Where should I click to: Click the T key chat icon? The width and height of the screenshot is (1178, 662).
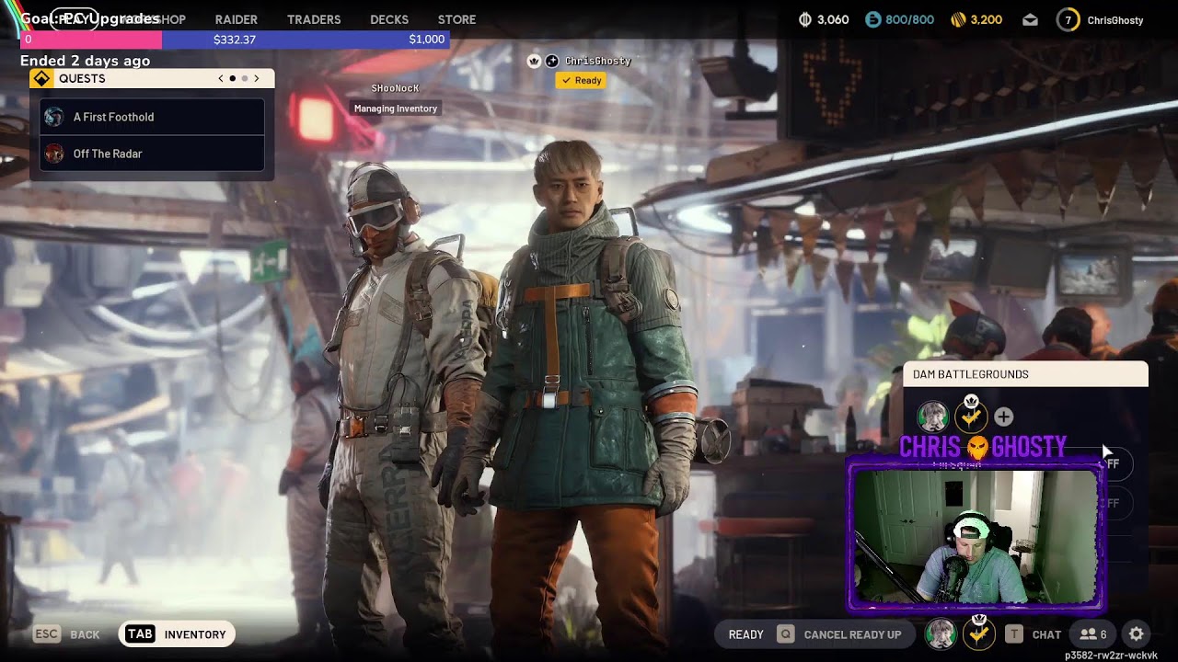pyautogui.click(x=1013, y=634)
